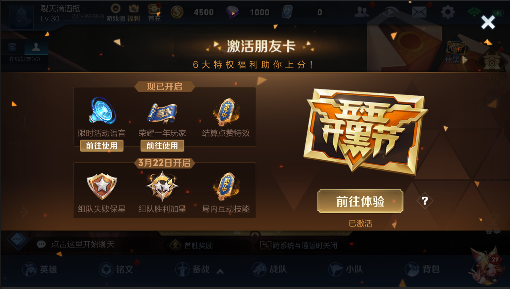Image resolution: width=510 pixels, height=289 pixels.
Task: Open the 英雄 tab in bottom bar
Action: 39,269
